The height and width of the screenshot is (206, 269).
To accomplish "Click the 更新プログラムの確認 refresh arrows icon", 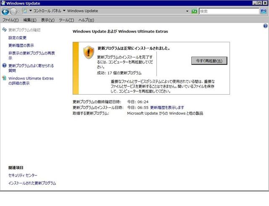I will pyautogui.click(x=4, y=30).
